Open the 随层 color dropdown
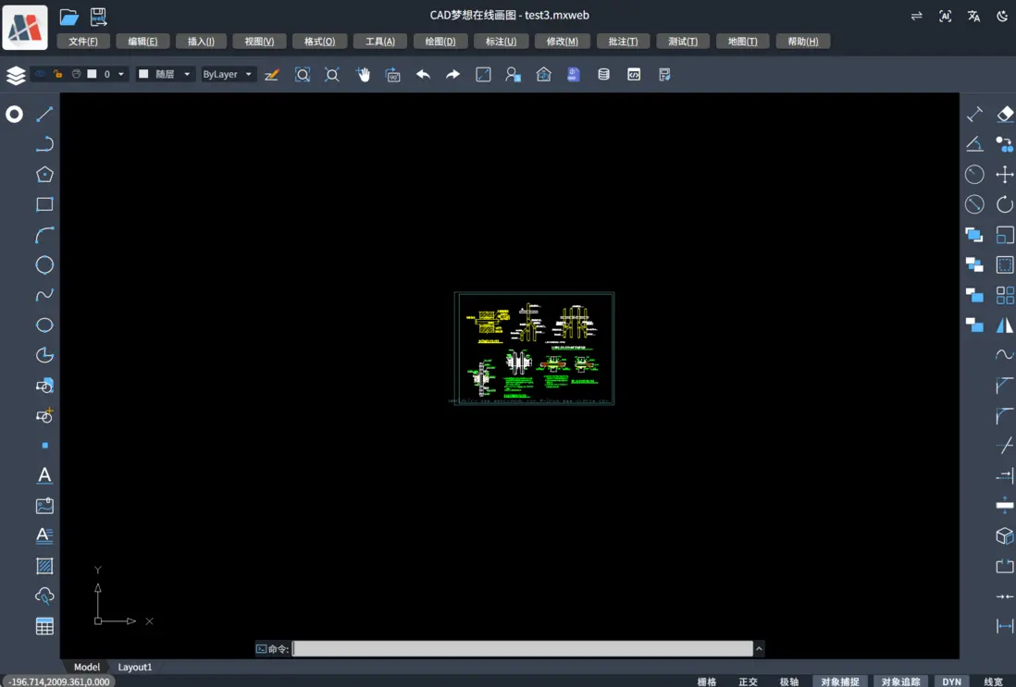The width and height of the screenshot is (1016, 687). (187, 74)
